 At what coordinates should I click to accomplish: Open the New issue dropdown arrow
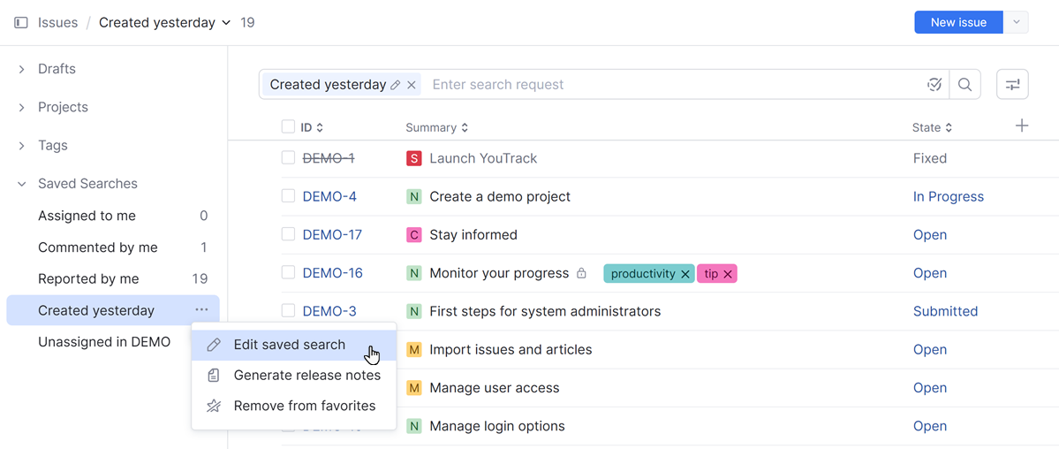pos(1017,23)
